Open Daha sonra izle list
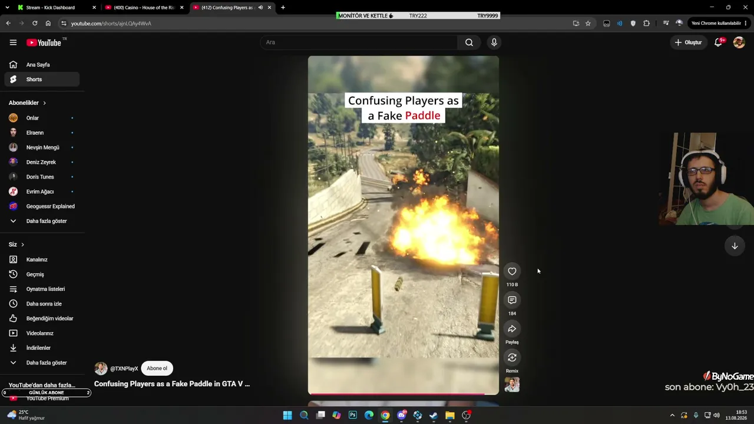This screenshot has height=424, width=754. [x=41, y=304]
